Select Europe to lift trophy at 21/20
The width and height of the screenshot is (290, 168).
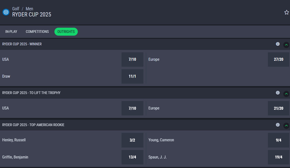tap(279, 108)
